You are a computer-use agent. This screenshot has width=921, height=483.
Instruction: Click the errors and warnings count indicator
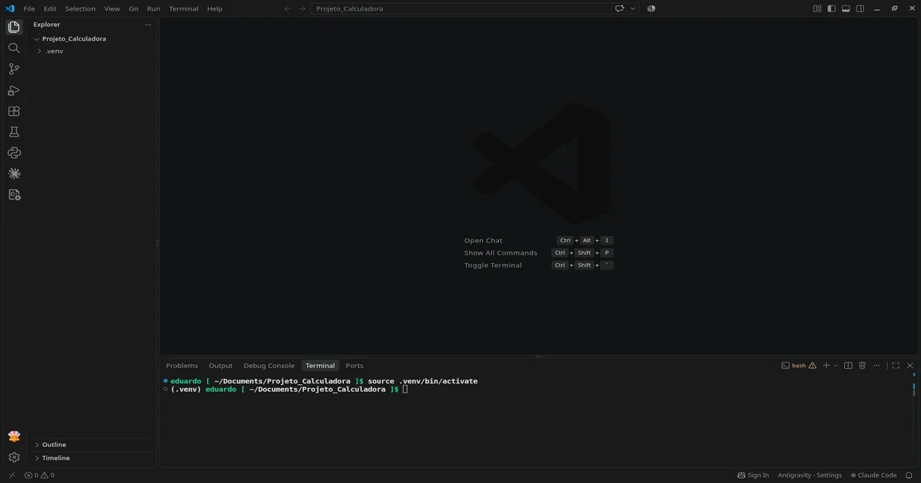(x=39, y=475)
